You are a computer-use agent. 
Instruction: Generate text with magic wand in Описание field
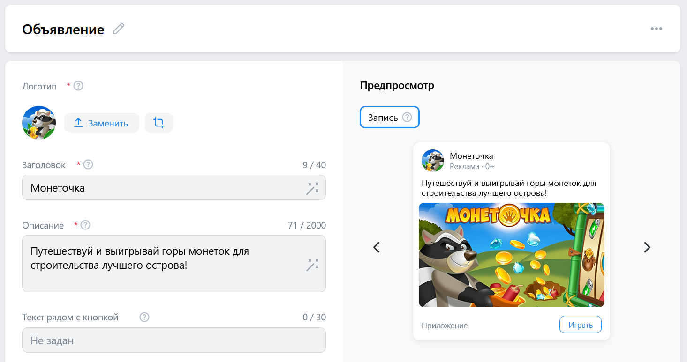(x=312, y=265)
